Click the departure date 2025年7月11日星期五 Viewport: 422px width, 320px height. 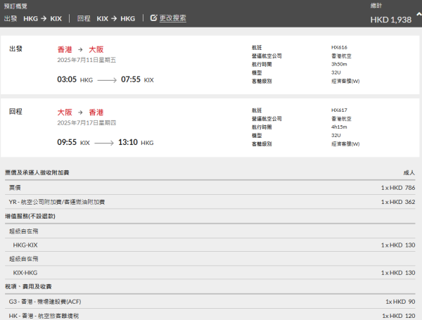pos(87,60)
